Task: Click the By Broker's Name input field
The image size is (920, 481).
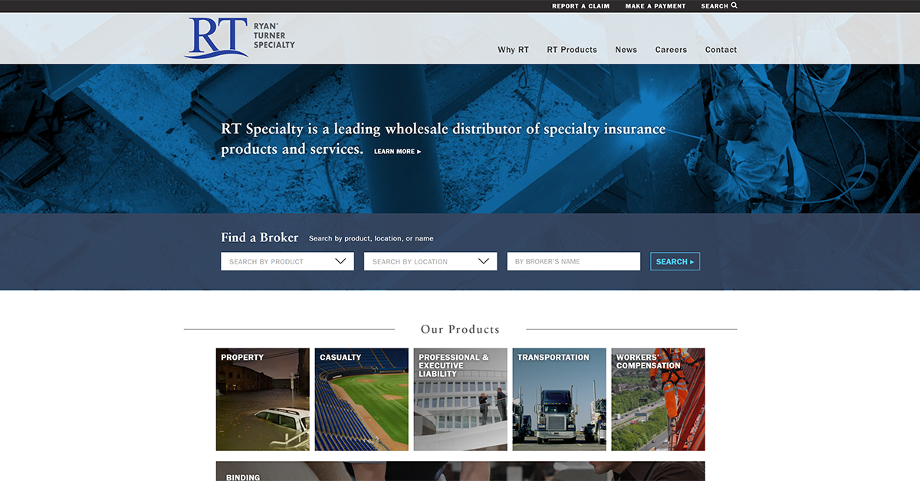Action: [x=573, y=261]
